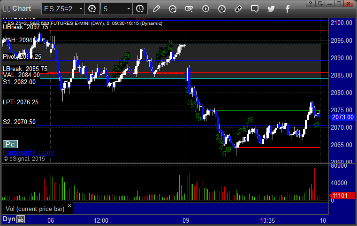Click the 09 date label on time axis
357x226 pixels.
[186, 220]
